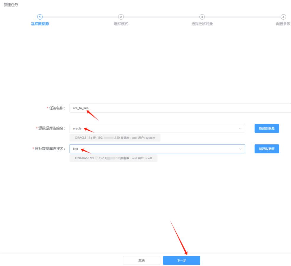
Task: Expand the chevron arrow in the kes field
Action: [240, 149]
